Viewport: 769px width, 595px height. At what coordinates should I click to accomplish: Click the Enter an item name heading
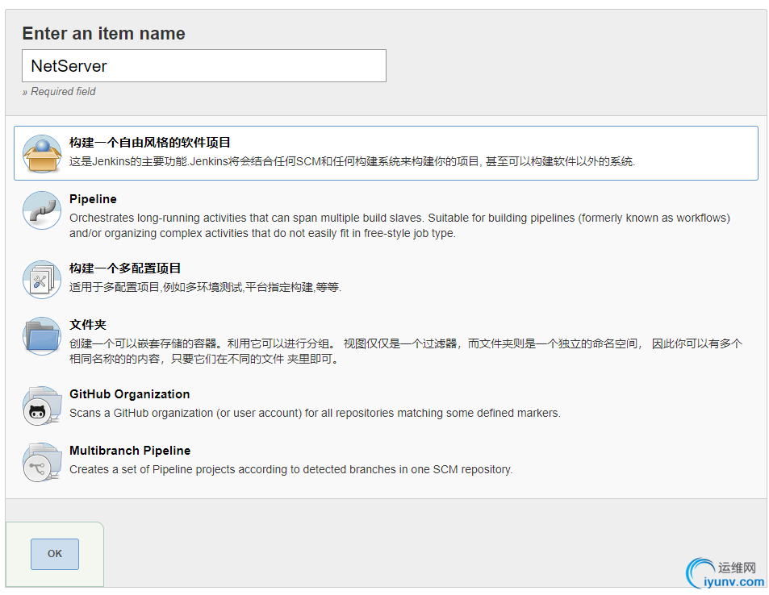tap(103, 33)
